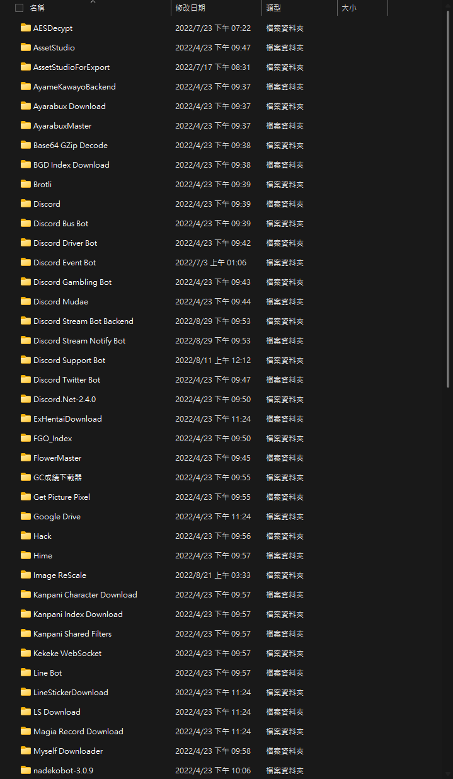Image resolution: width=453 pixels, height=779 pixels.
Task: Toggle the select-all checkbox in header
Action: click(x=19, y=8)
